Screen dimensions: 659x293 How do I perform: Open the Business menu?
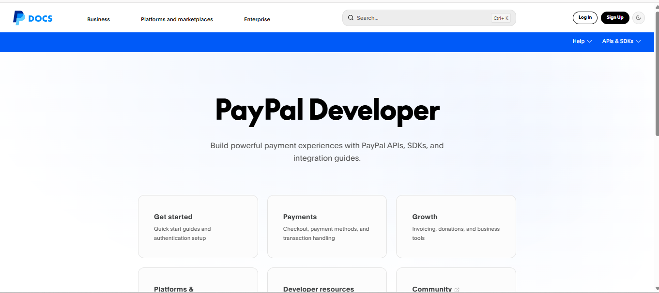(98, 19)
